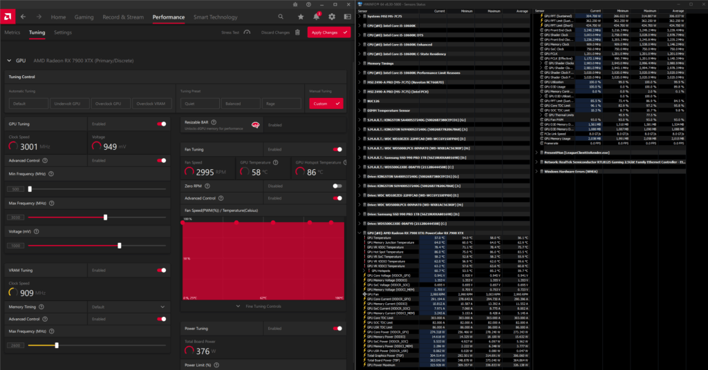The image size is (708, 370).
Task: Select the Undervolt GPU preset
Action: [67, 104]
